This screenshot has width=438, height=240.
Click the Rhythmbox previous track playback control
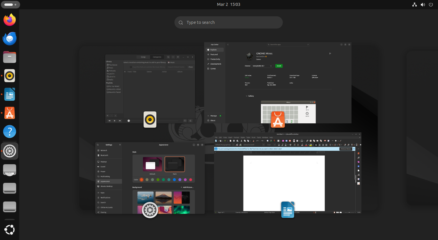click(x=110, y=120)
